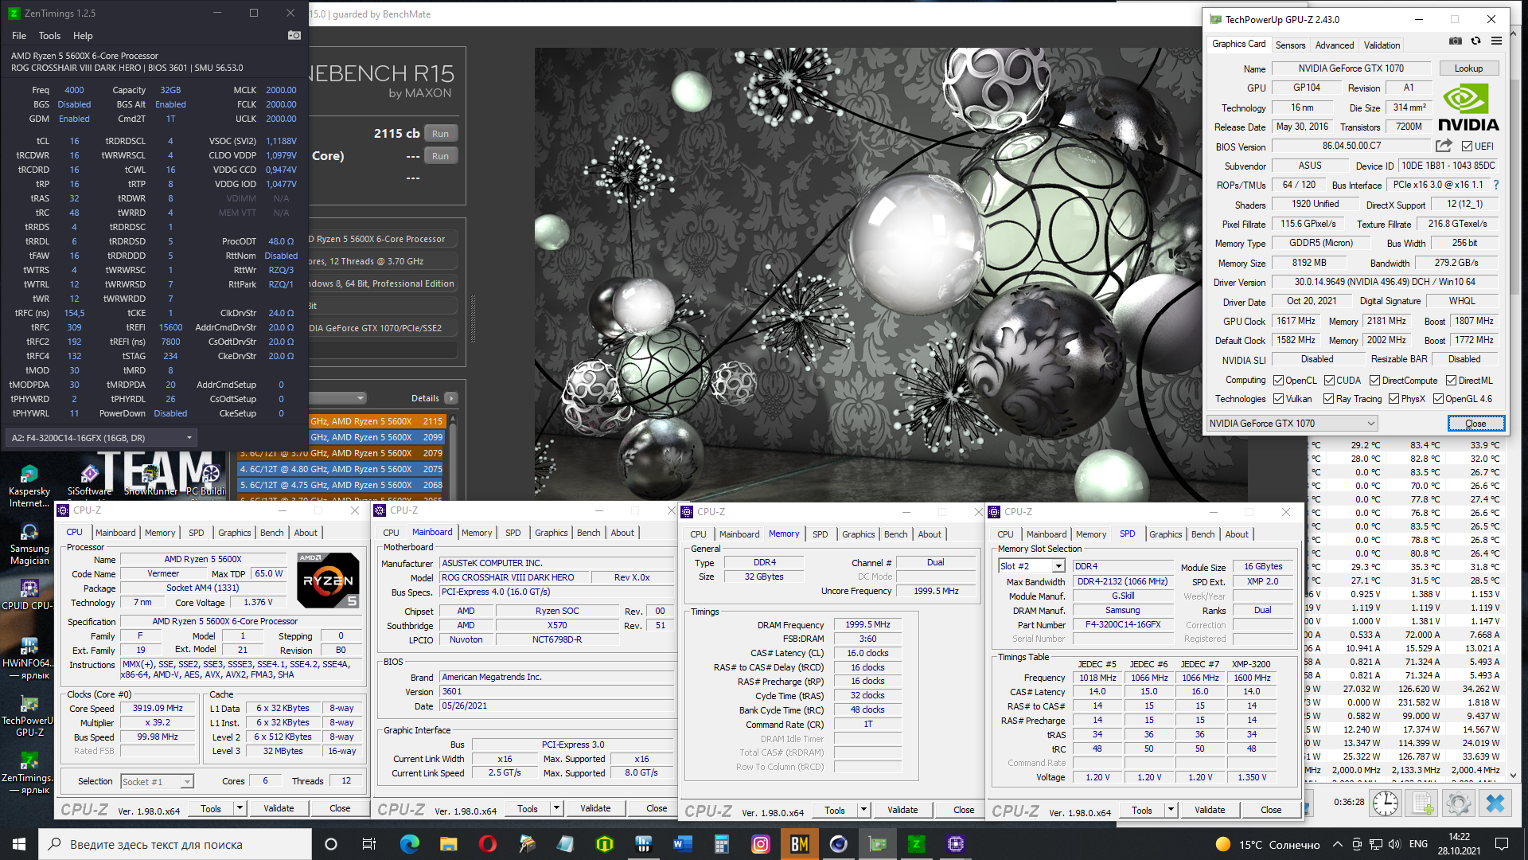
Task: Click the Cinebench ranking list scrollbar
Action: coord(453,458)
